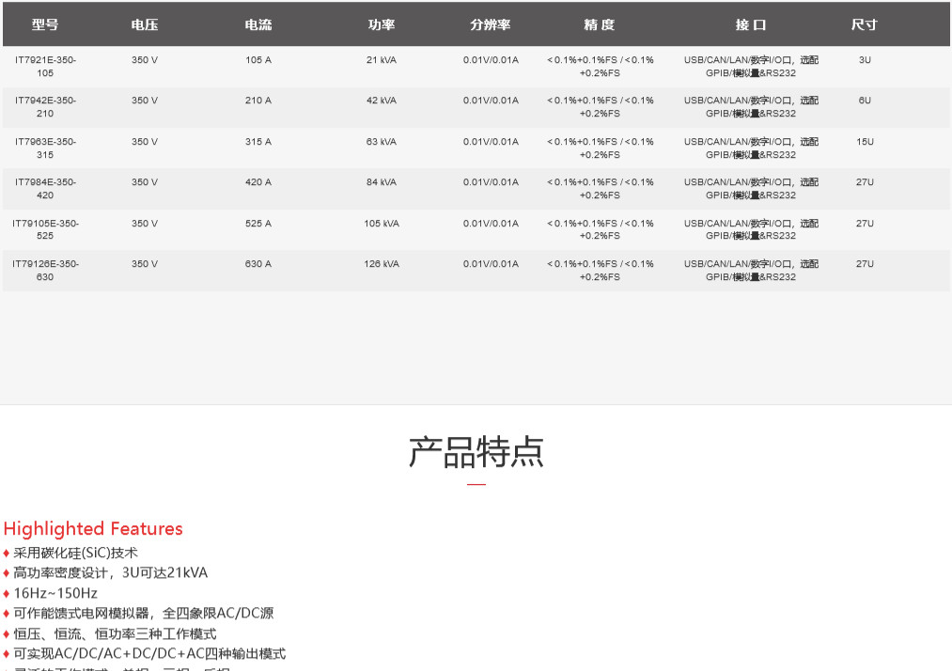The image size is (952, 671).
Task: Click the 15U size cell
Action: click(865, 142)
